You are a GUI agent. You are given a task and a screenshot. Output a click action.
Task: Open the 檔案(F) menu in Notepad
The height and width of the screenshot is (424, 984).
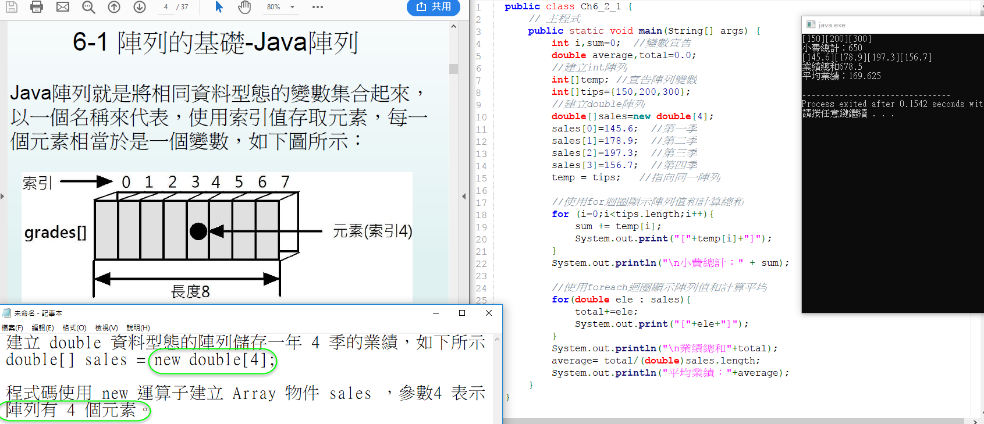click(12, 328)
